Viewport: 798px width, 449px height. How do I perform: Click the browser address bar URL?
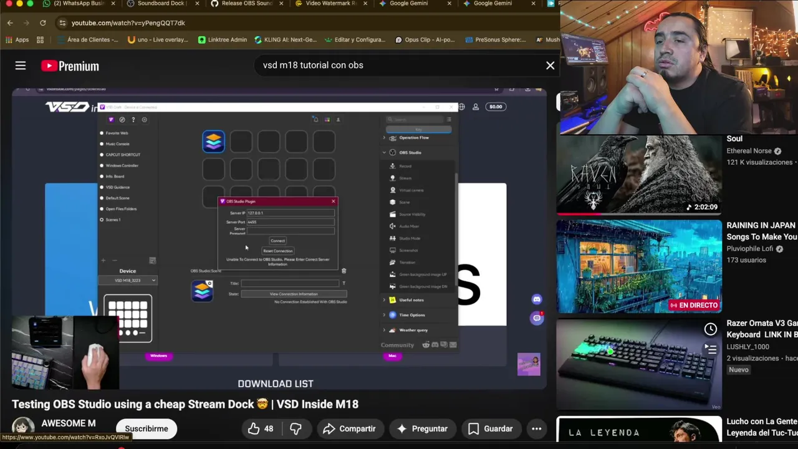point(128,22)
